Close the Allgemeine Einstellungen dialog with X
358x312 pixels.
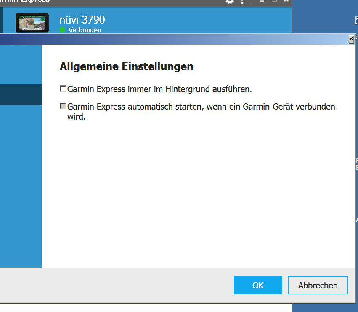(351, 39)
